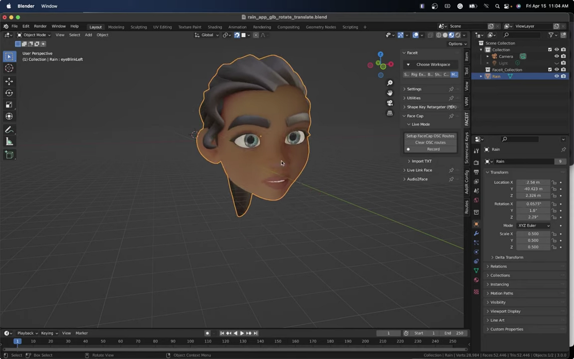
Task: Select the Cursor tool in the left toolbar
Action: (9, 68)
